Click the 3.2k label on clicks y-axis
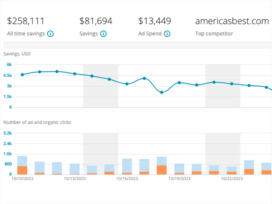This screenshot has width=272, height=204. pyautogui.click(x=8, y=133)
